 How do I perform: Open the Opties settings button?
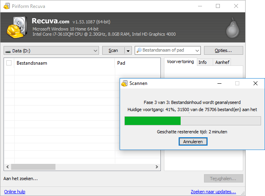(x=223, y=50)
